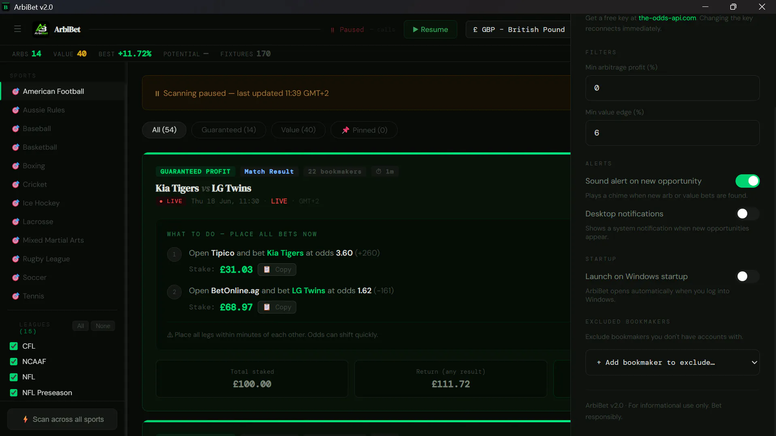Select Baseball in sports list
Viewport: 776px width, 436px height.
pyautogui.click(x=63, y=129)
